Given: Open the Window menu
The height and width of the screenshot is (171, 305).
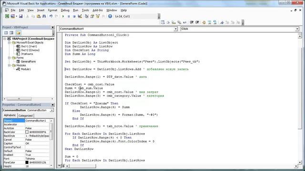Looking at the screenshot, I should click(112, 10).
